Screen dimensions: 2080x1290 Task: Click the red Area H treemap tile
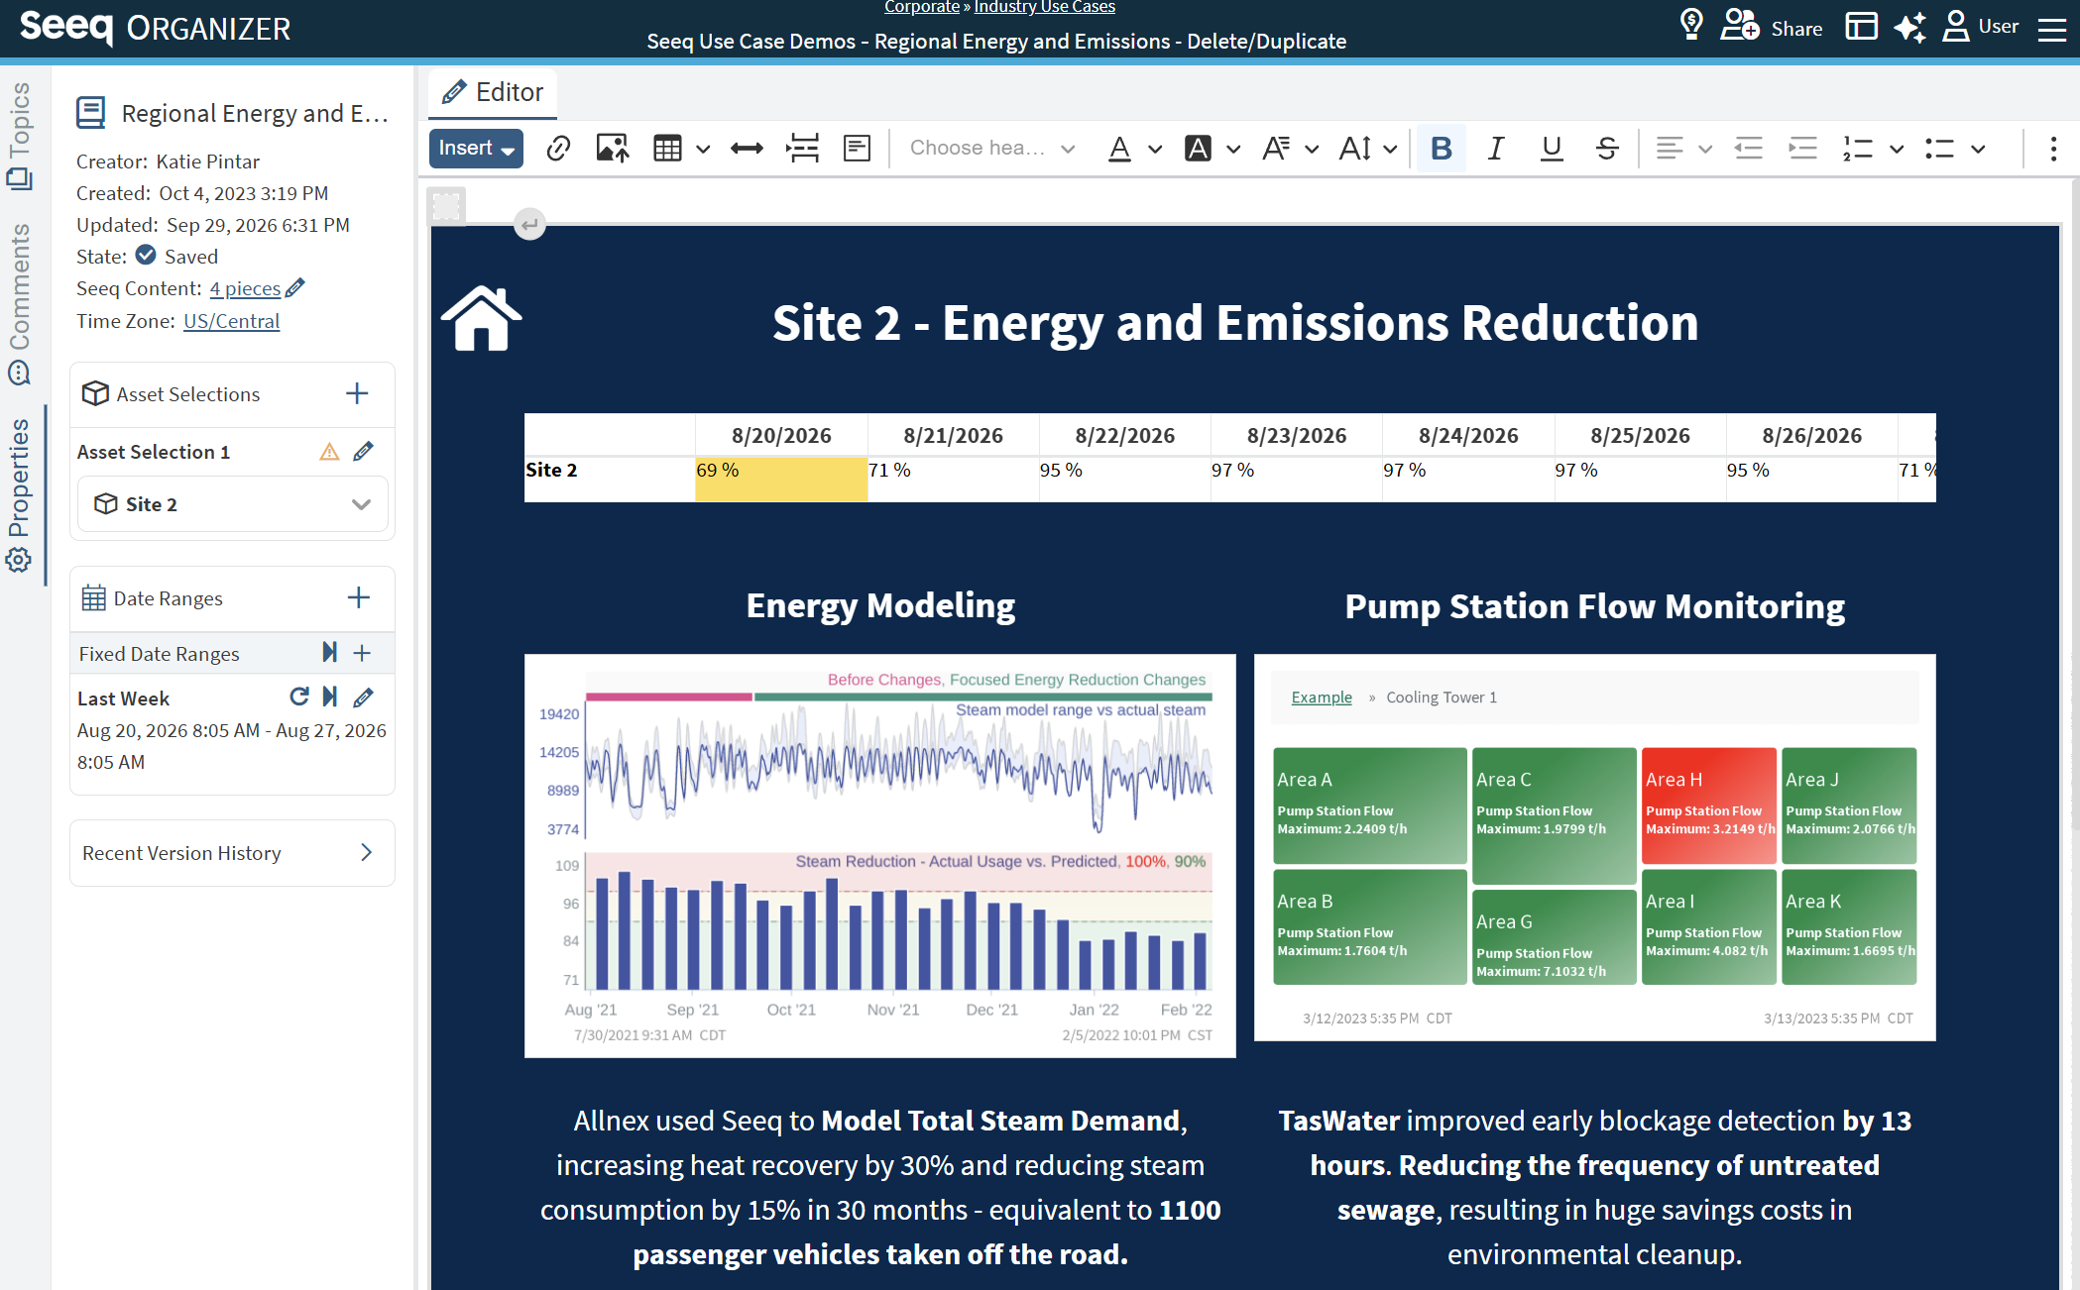click(x=1709, y=806)
